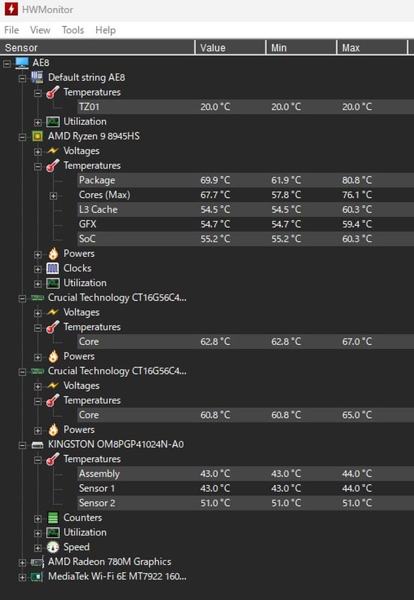Click the AMD Radeon 780M Graphics card icon
This screenshot has width=414, height=600.
click(37, 562)
